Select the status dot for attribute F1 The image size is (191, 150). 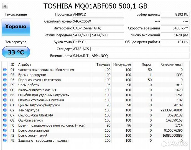(x=5, y=130)
